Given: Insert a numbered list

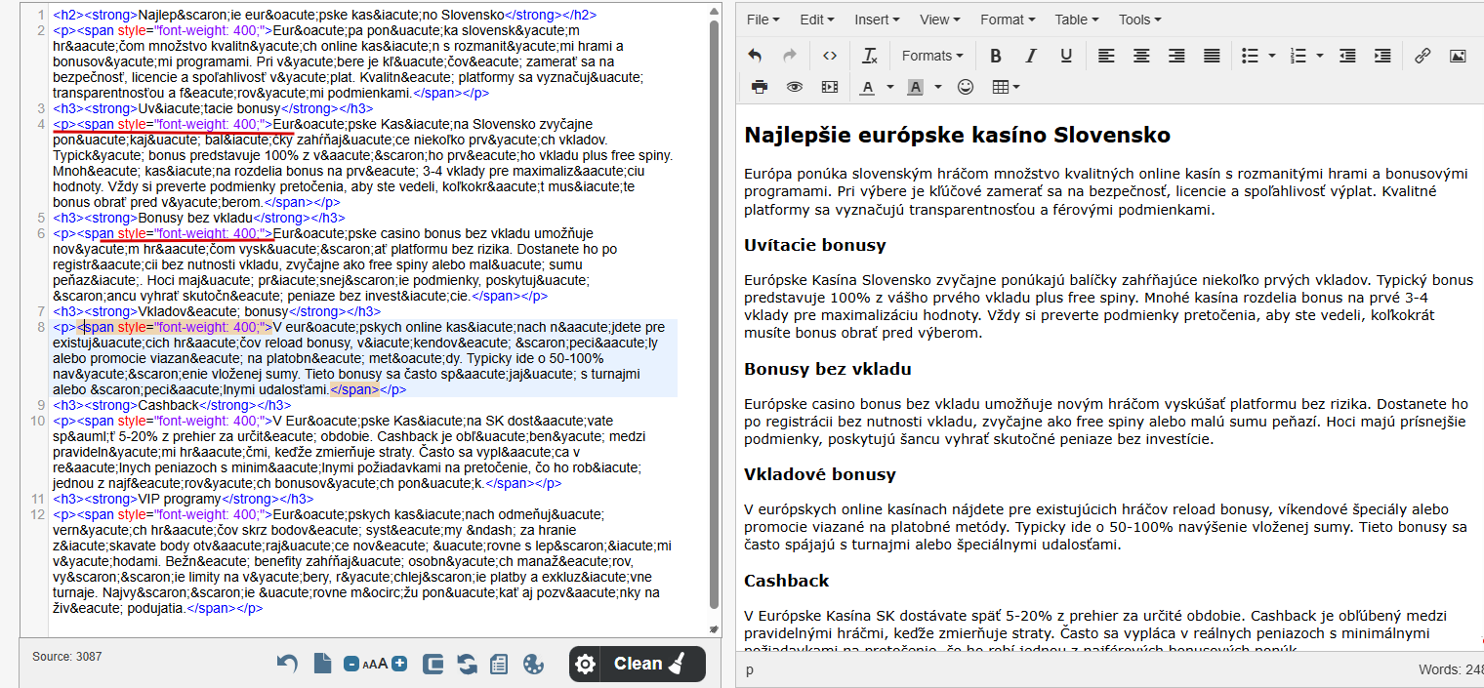Looking at the screenshot, I should coord(1298,56).
